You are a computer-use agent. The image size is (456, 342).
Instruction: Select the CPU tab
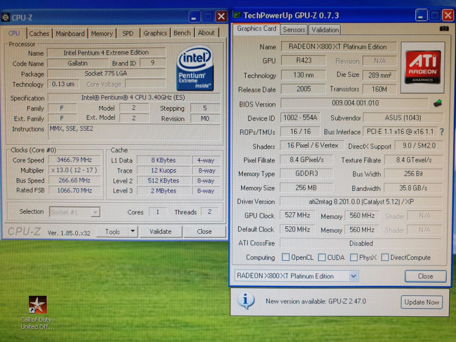tap(14, 33)
